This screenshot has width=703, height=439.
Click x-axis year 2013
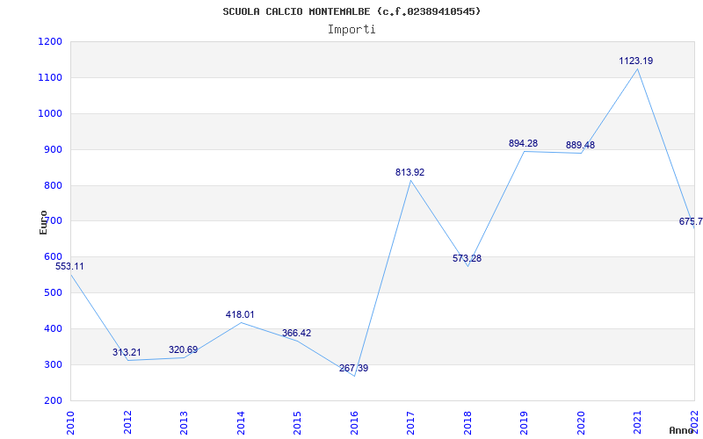[x=185, y=423]
